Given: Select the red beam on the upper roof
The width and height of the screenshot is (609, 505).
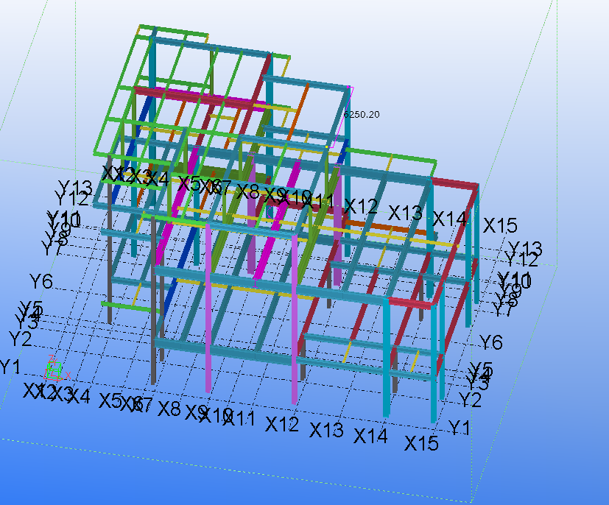Looking at the screenshot, I should pyautogui.click(x=169, y=93).
